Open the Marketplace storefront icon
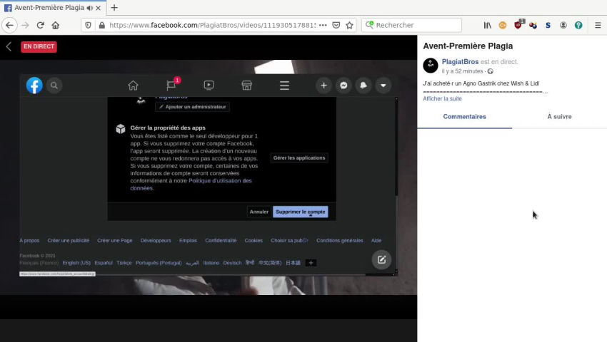The height and width of the screenshot is (342, 607). [x=246, y=85]
